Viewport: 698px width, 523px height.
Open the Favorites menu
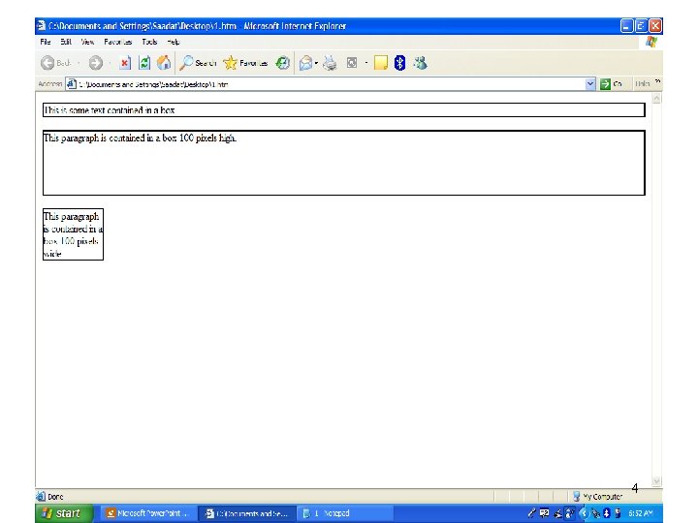tap(118, 42)
